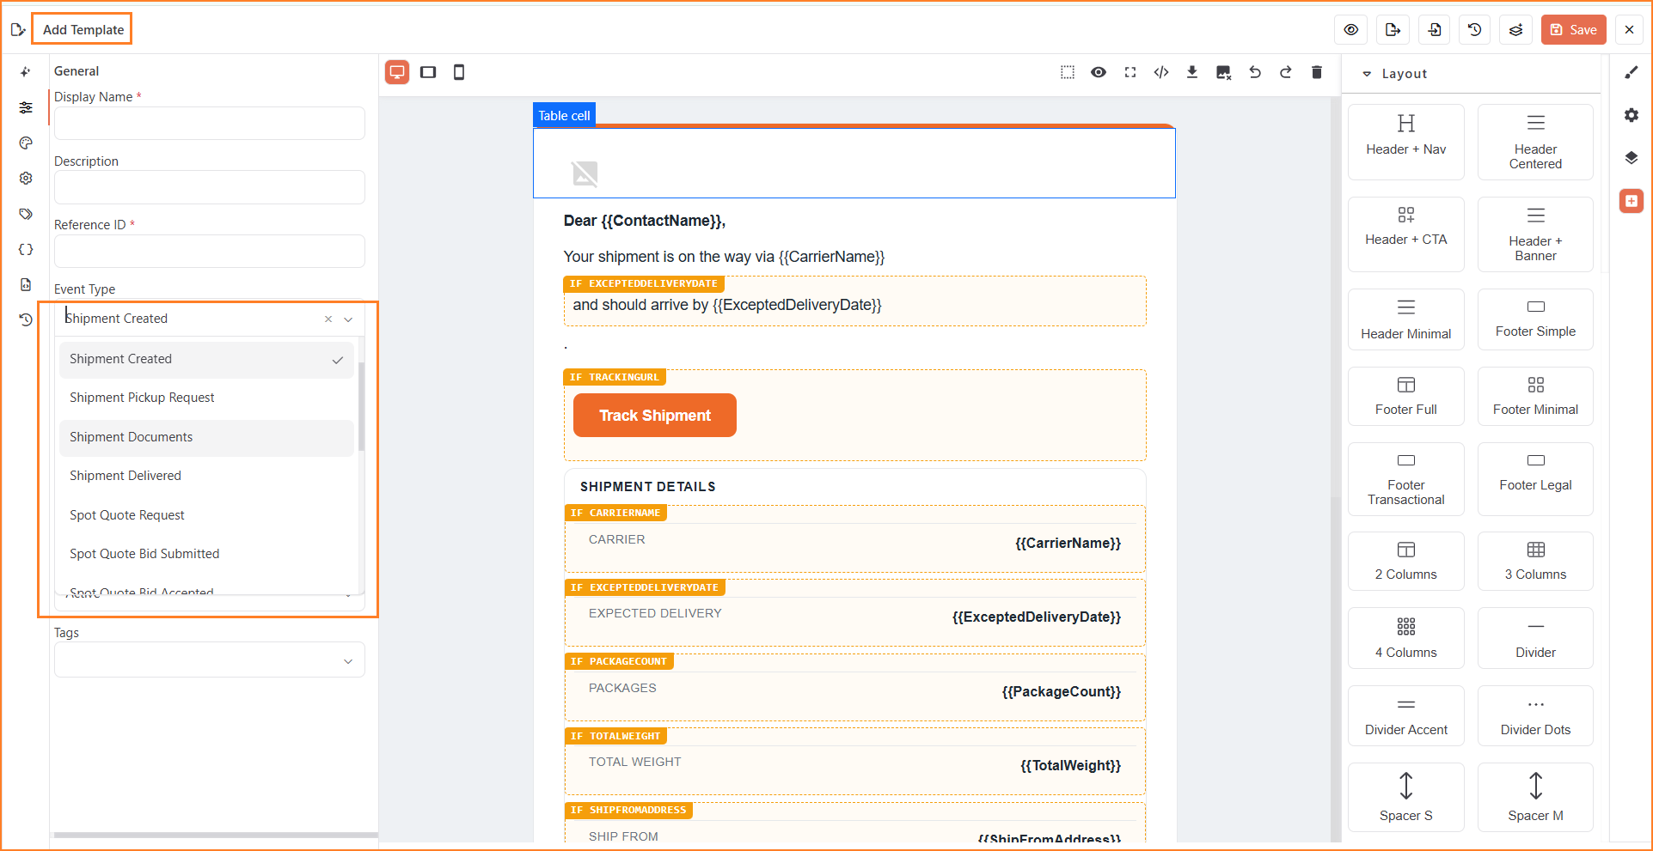This screenshot has height=851, width=1653.
Task: Toggle component outlines in canvas toolbar
Action: (x=1068, y=72)
